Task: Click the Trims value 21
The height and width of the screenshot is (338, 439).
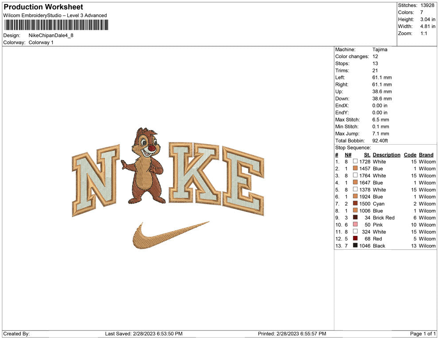Action: coord(375,71)
